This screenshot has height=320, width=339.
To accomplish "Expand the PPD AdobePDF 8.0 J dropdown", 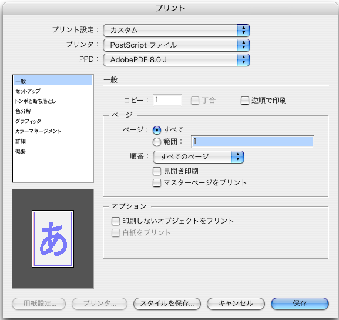I will [176, 60].
